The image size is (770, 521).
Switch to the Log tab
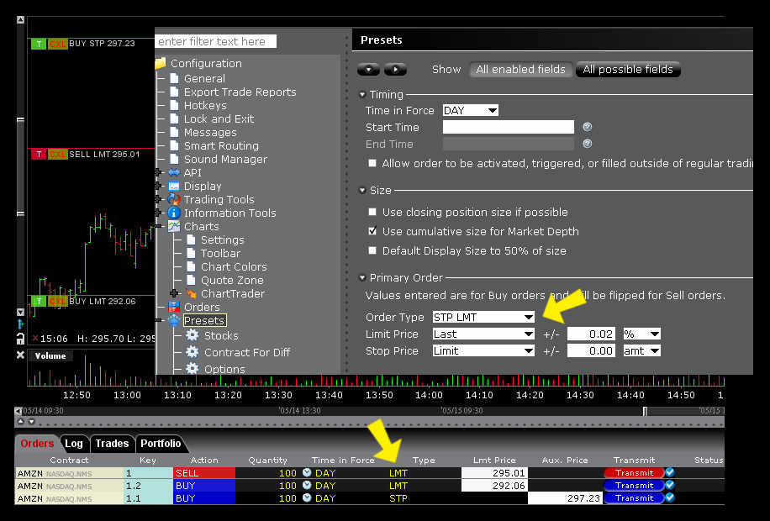[x=74, y=444]
